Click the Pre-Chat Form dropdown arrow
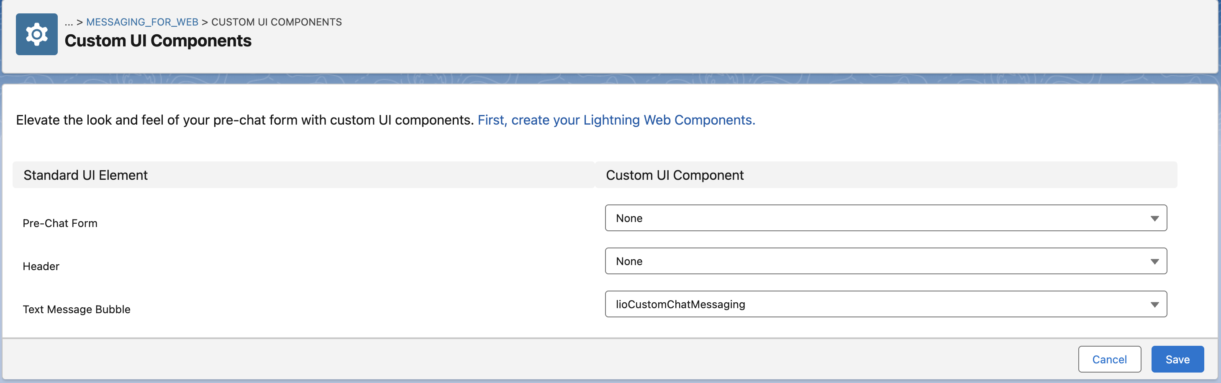Screen dimensions: 1221x383 click(1154, 218)
